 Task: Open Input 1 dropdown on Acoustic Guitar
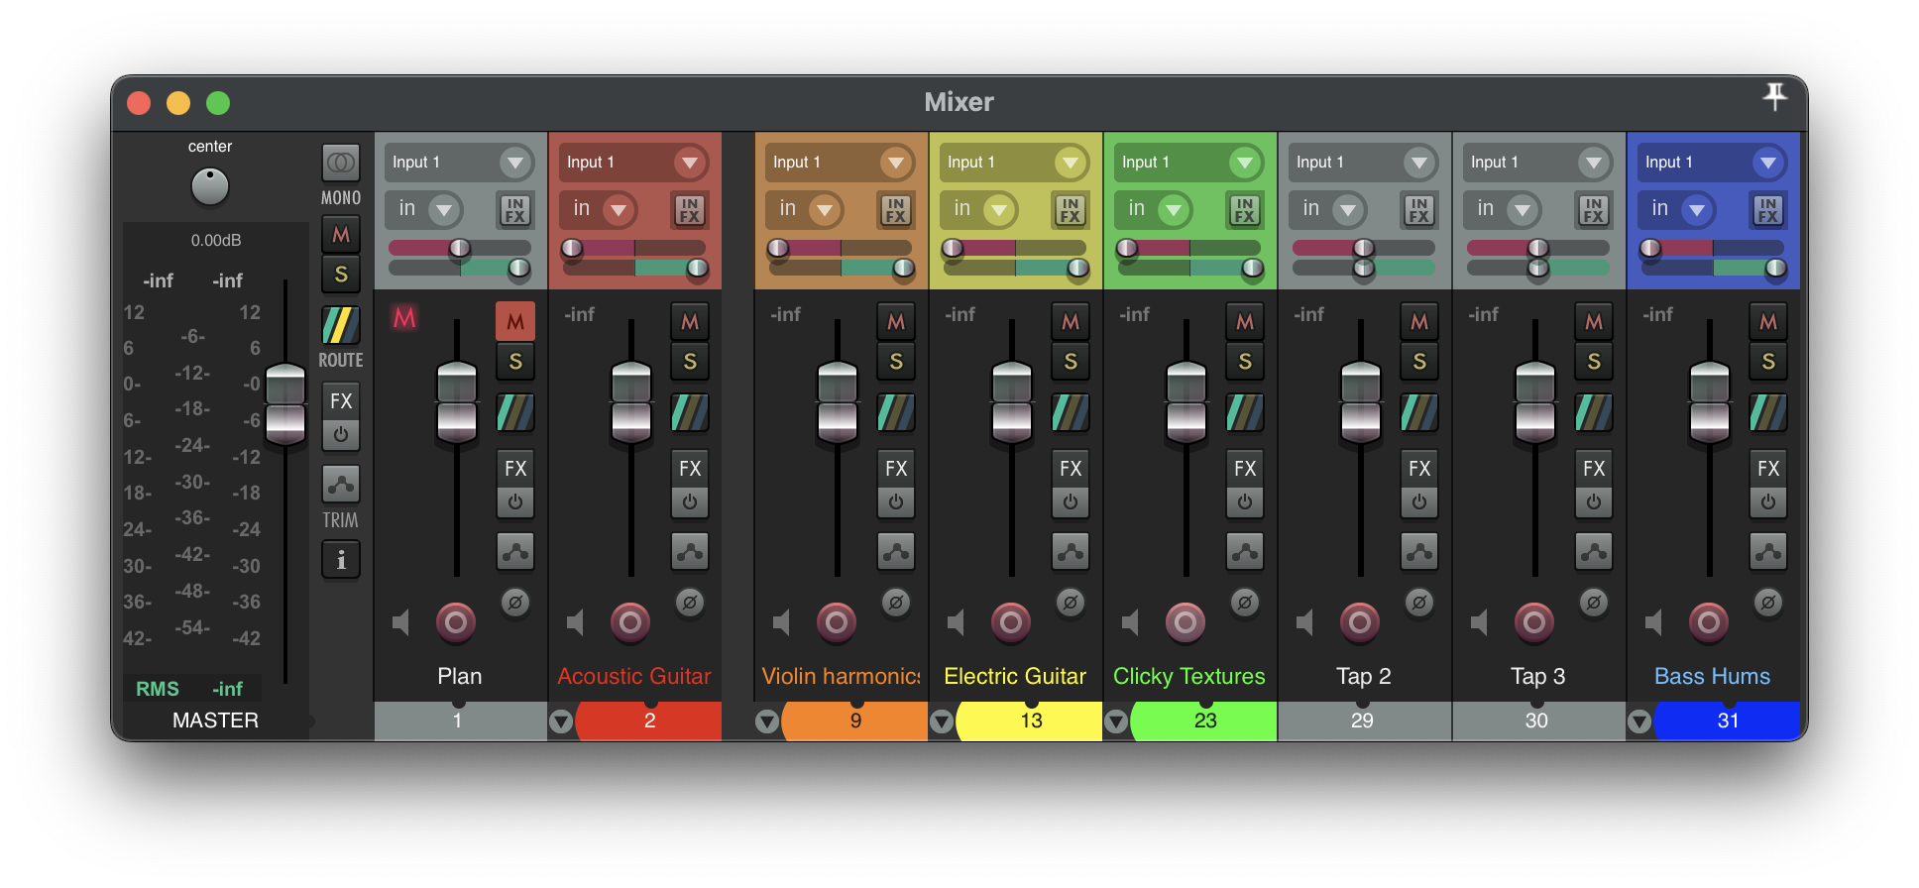(x=634, y=162)
